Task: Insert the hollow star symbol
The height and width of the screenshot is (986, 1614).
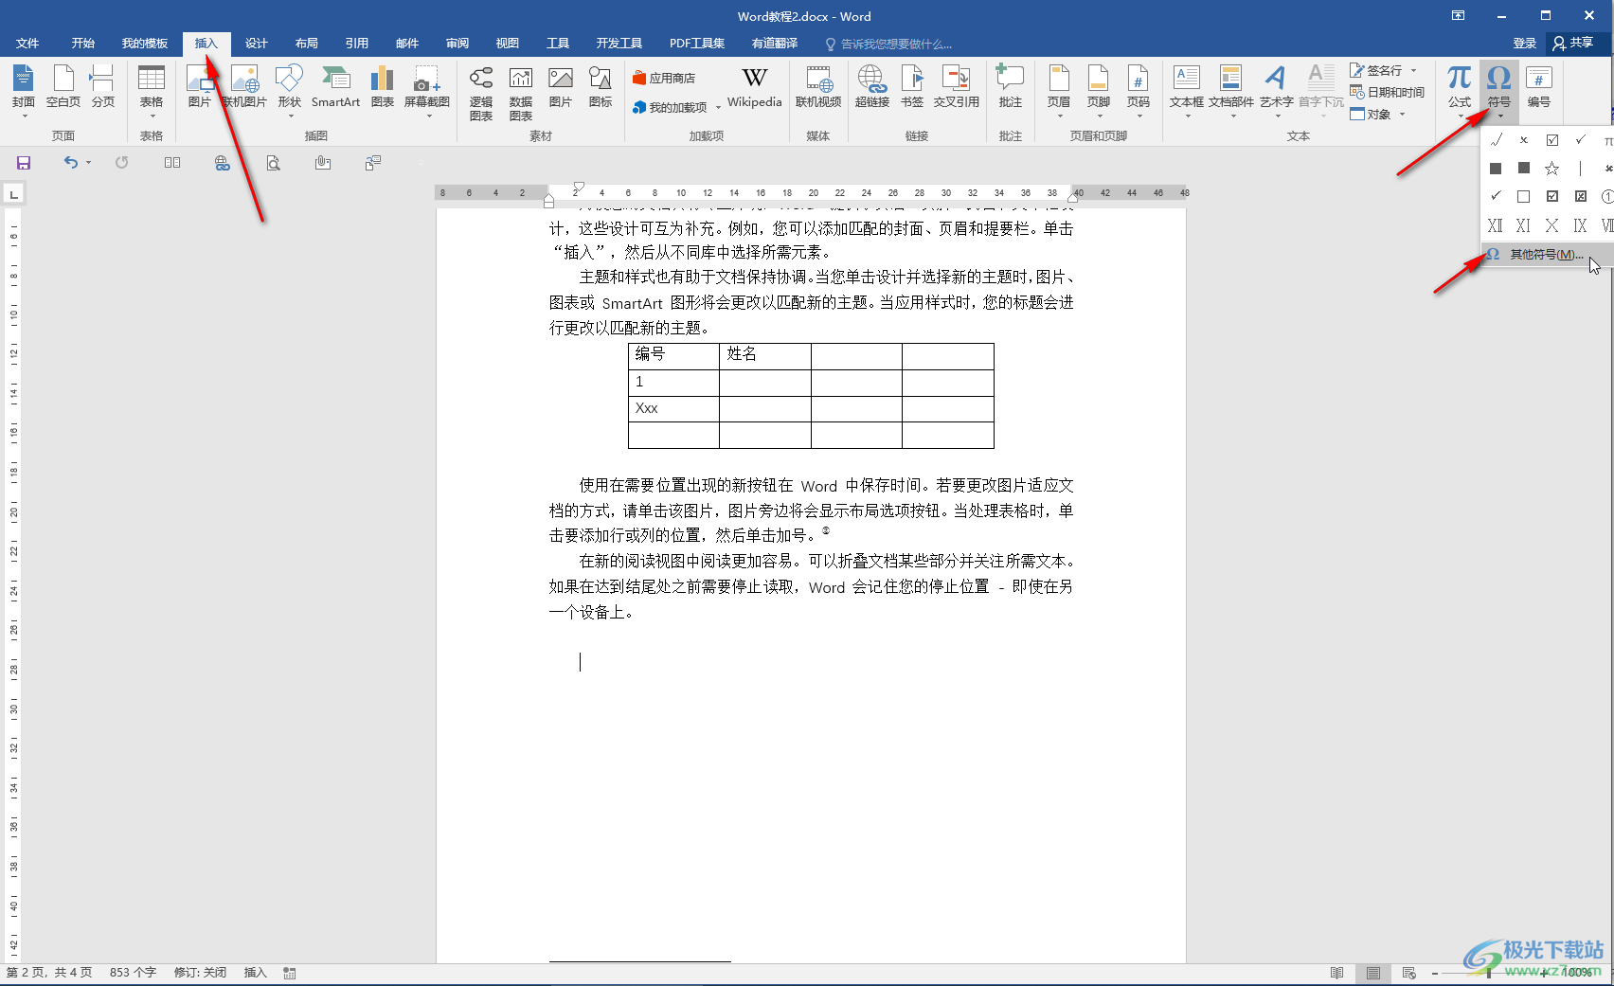Action: click(1551, 169)
